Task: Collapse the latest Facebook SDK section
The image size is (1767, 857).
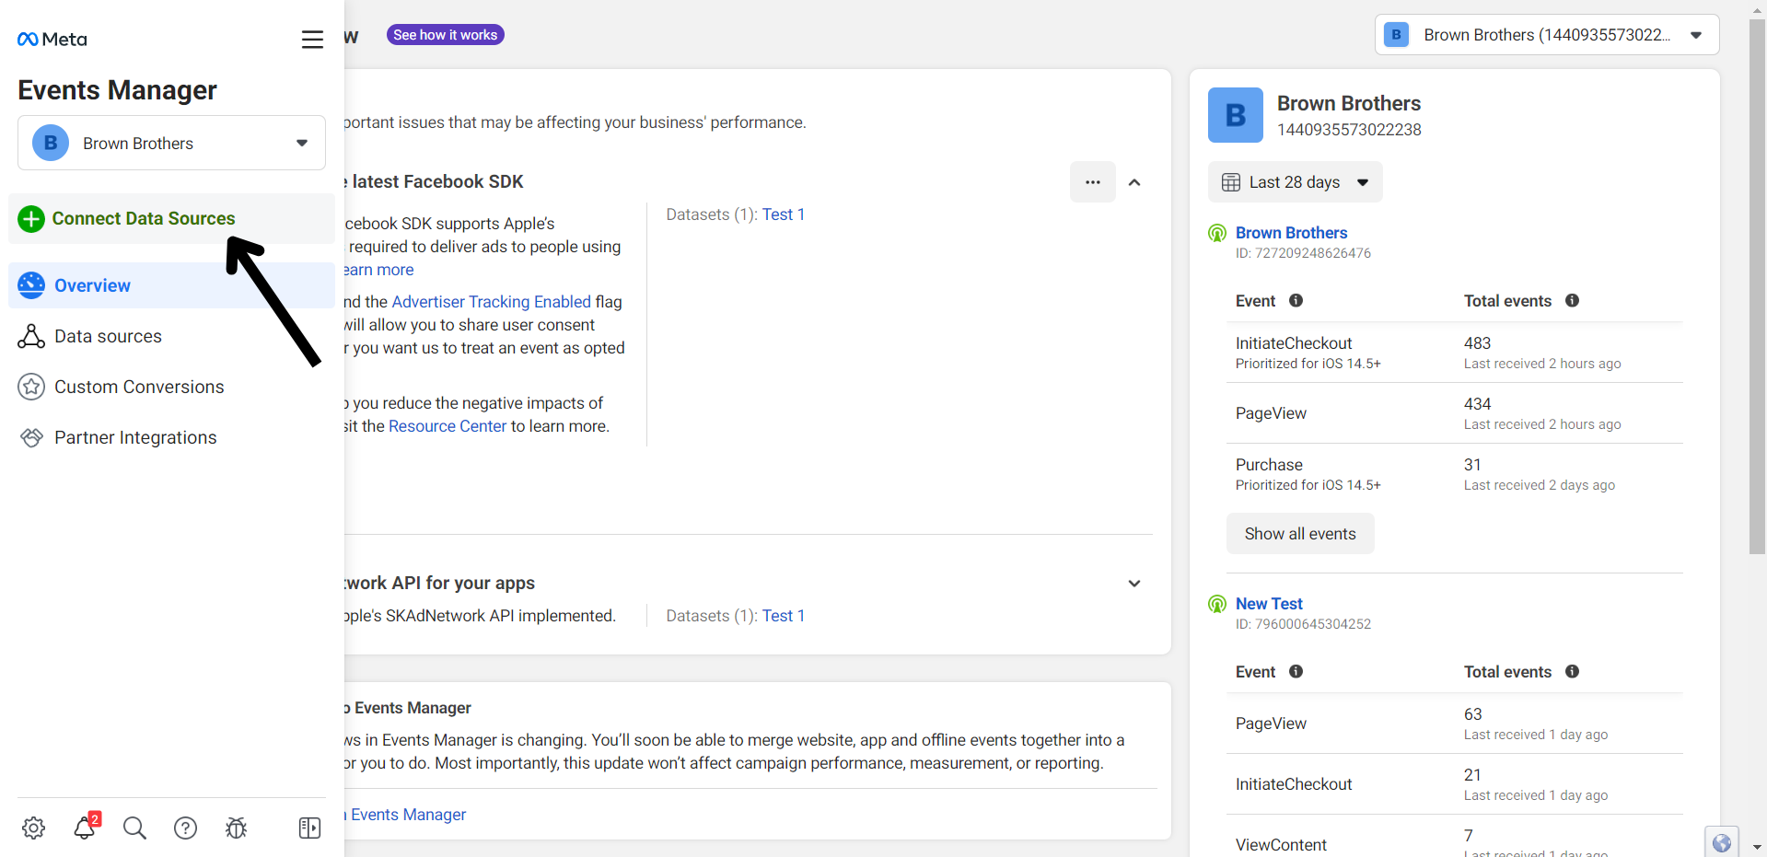Action: coord(1134,182)
